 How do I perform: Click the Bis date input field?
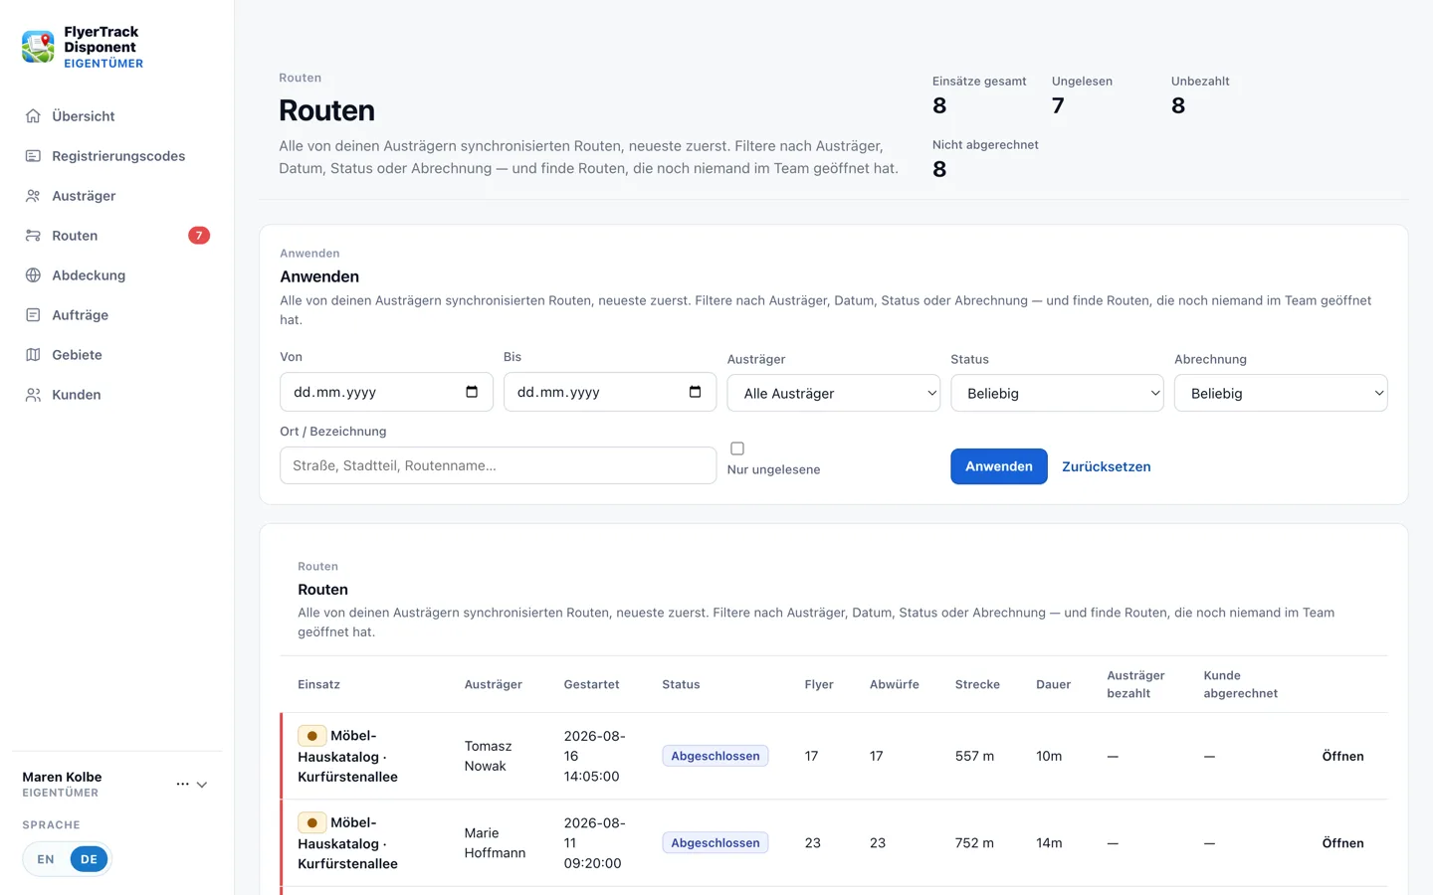coord(610,392)
